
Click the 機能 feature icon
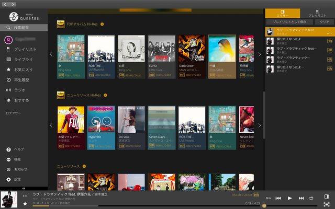point(8,159)
